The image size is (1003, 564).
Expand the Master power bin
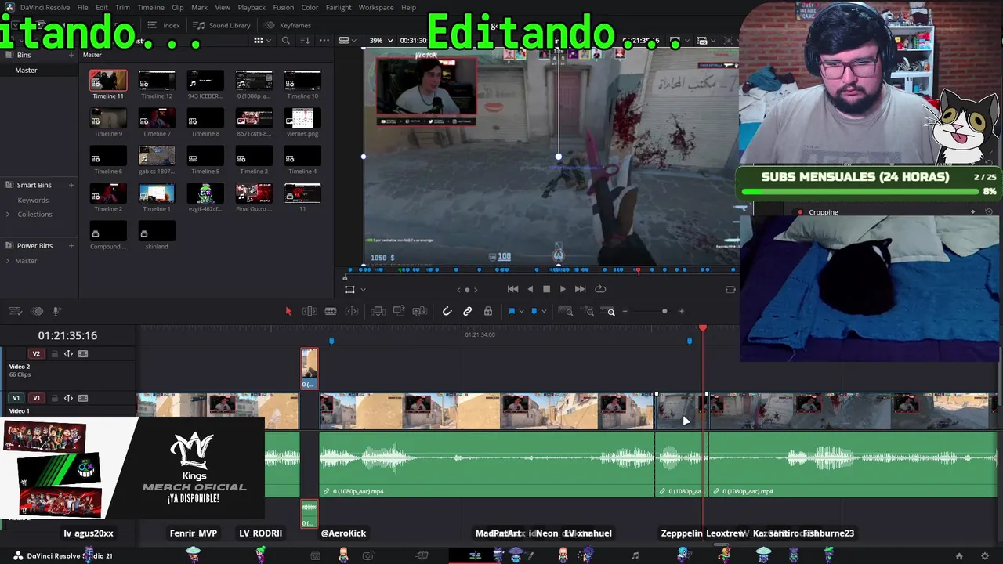tap(8, 261)
